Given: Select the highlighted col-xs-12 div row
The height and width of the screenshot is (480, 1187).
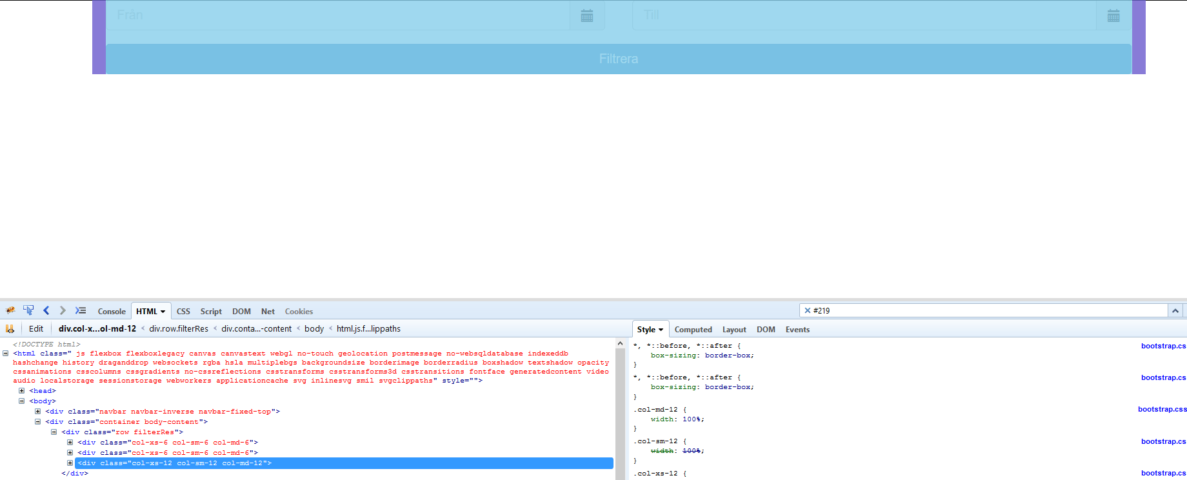Looking at the screenshot, I should (344, 463).
